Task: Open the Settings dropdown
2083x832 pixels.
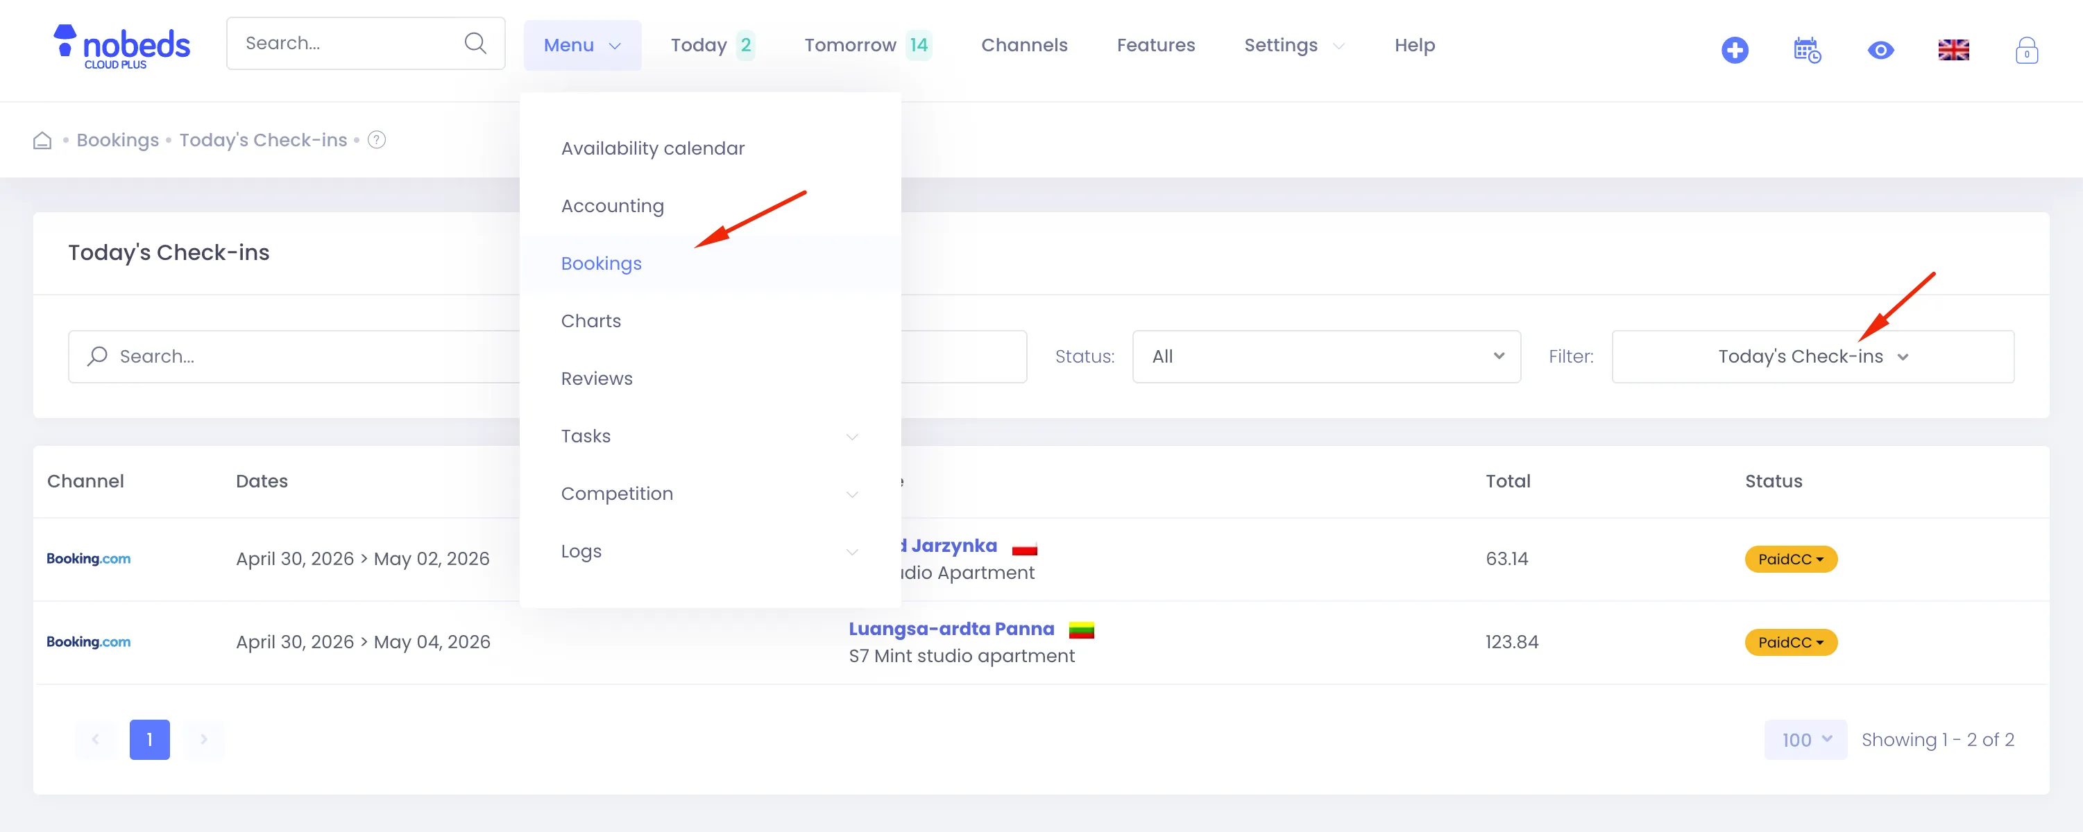Action: [x=1294, y=45]
